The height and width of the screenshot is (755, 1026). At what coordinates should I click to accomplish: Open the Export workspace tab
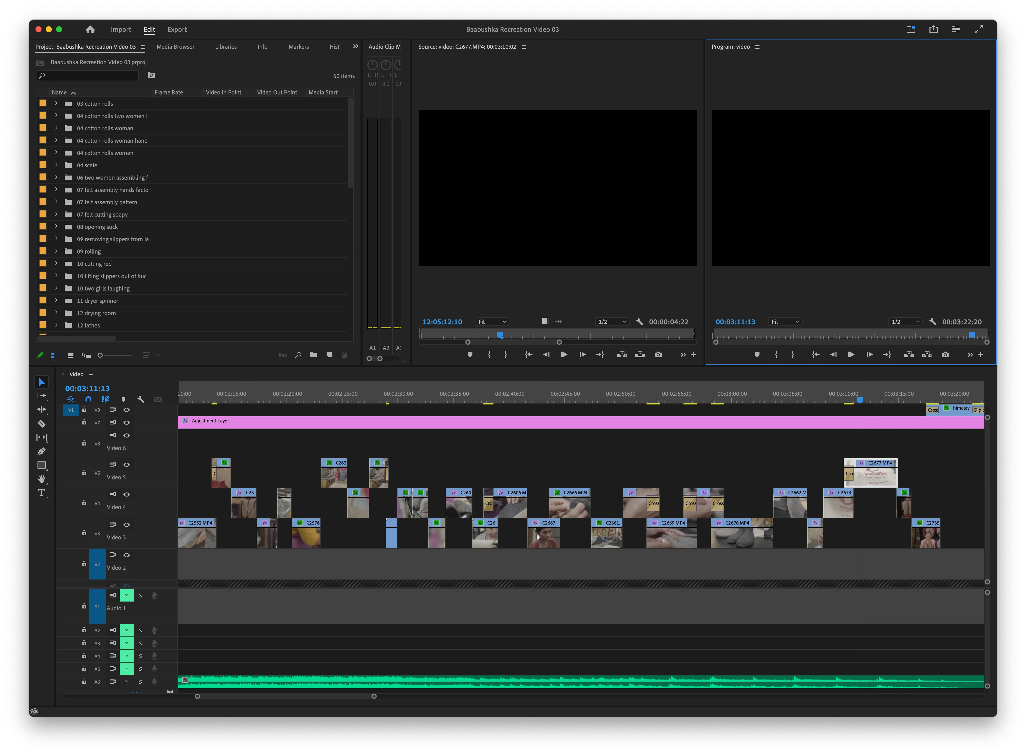pos(177,30)
